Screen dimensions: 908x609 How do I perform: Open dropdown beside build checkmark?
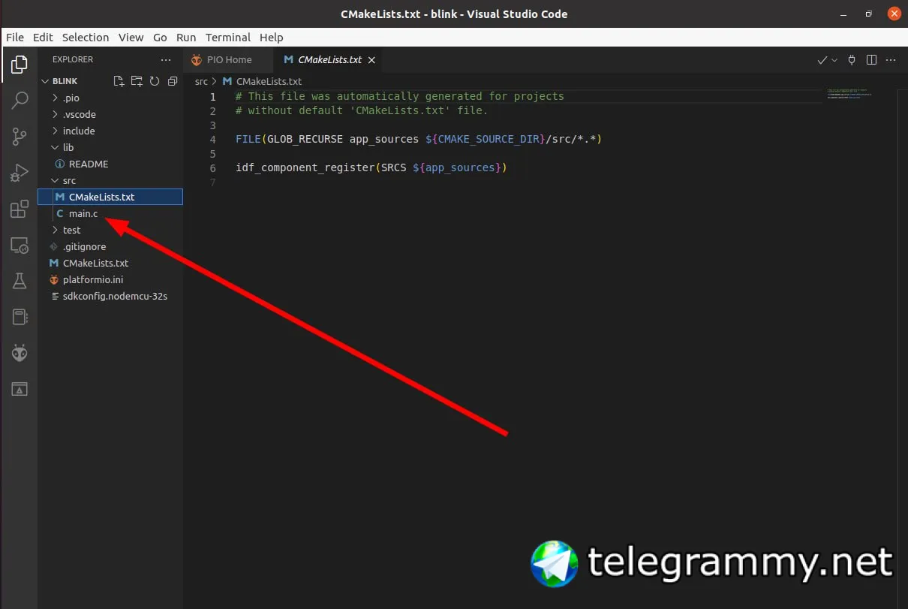point(834,60)
